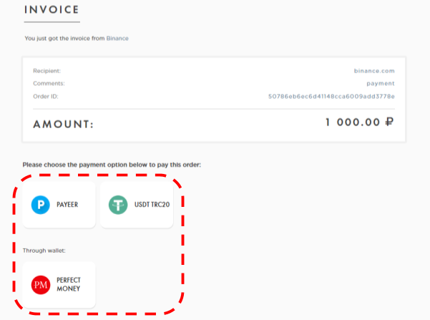Click the "Please choose the payment option" instruction

pos(112,165)
